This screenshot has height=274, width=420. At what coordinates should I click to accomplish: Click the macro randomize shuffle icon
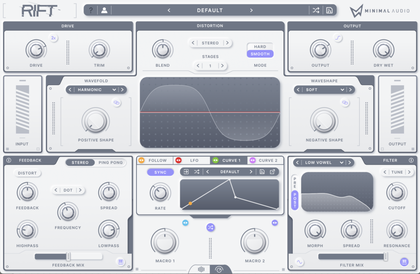tap(210, 227)
